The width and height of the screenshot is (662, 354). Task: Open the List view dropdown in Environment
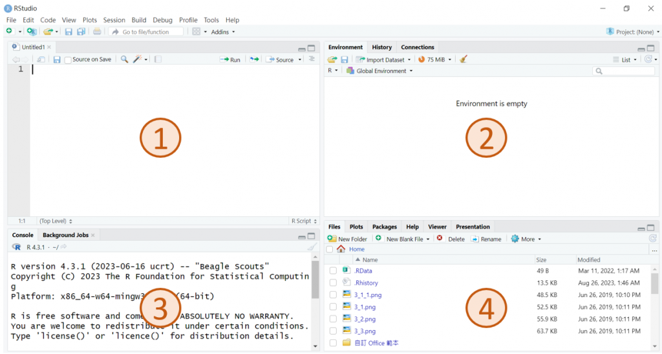click(x=625, y=60)
